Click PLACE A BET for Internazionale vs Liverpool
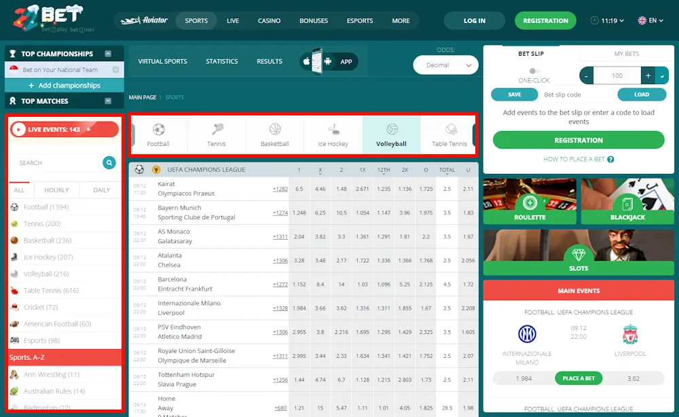679x417 pixels. click(x=579, y=378)
